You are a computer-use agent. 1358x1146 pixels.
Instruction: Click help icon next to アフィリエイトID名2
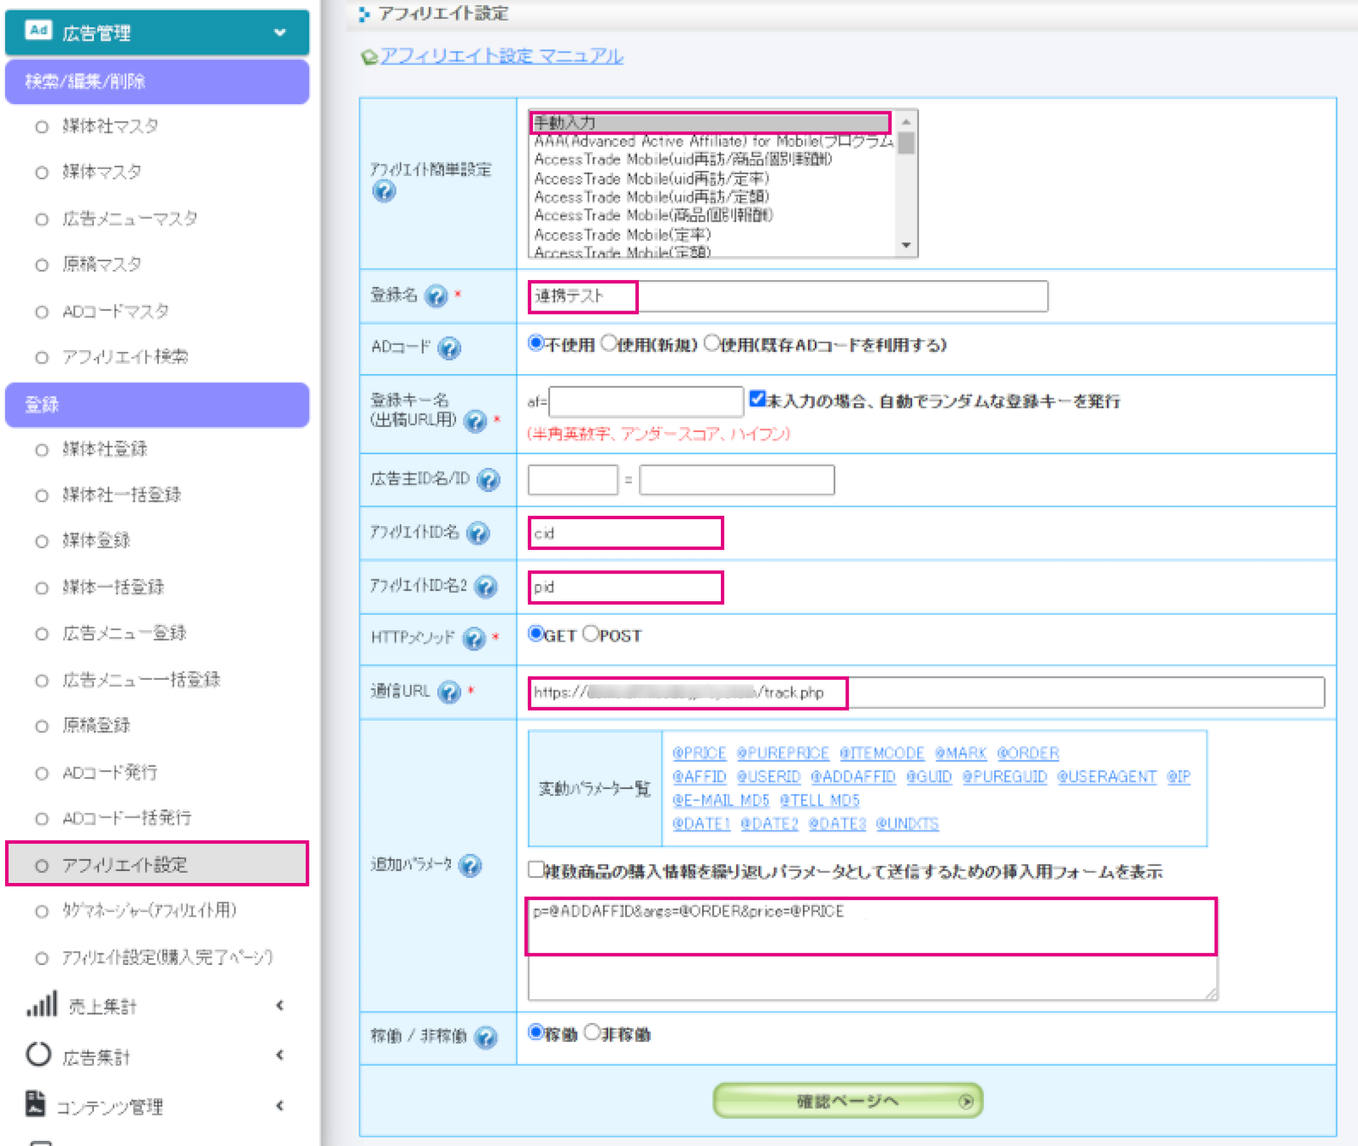(485, 587)
